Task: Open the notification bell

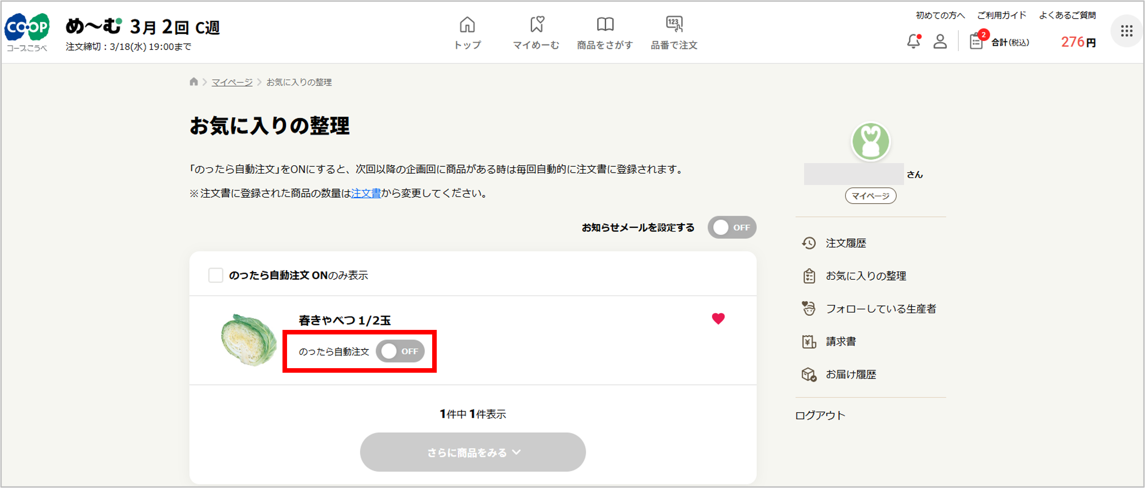Action: pos(913,42)
